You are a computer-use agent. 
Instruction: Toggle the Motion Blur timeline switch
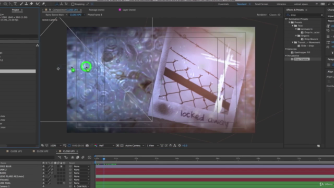pyautogui.click(x=83, y=158)
